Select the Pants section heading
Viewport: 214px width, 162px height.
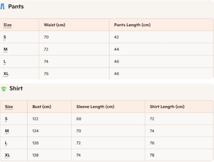point(16,7)
